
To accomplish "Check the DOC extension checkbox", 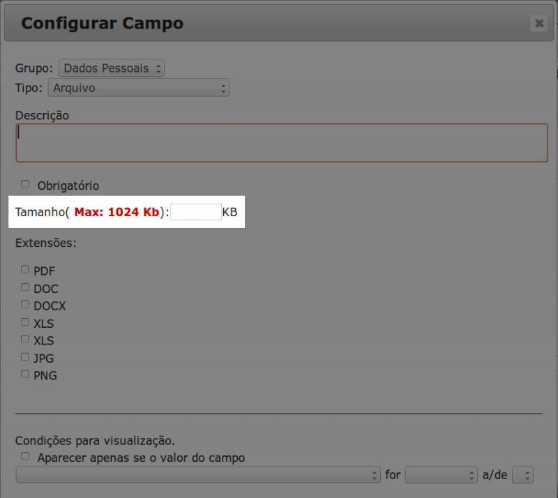I will tap(24, 286).
